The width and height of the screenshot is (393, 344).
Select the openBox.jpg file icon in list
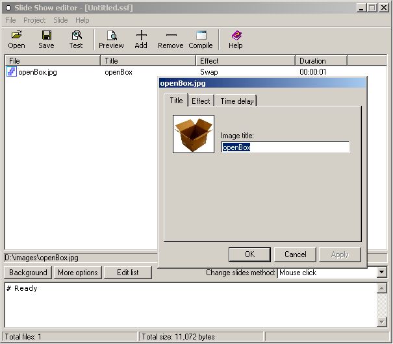(x=12, y=71)
